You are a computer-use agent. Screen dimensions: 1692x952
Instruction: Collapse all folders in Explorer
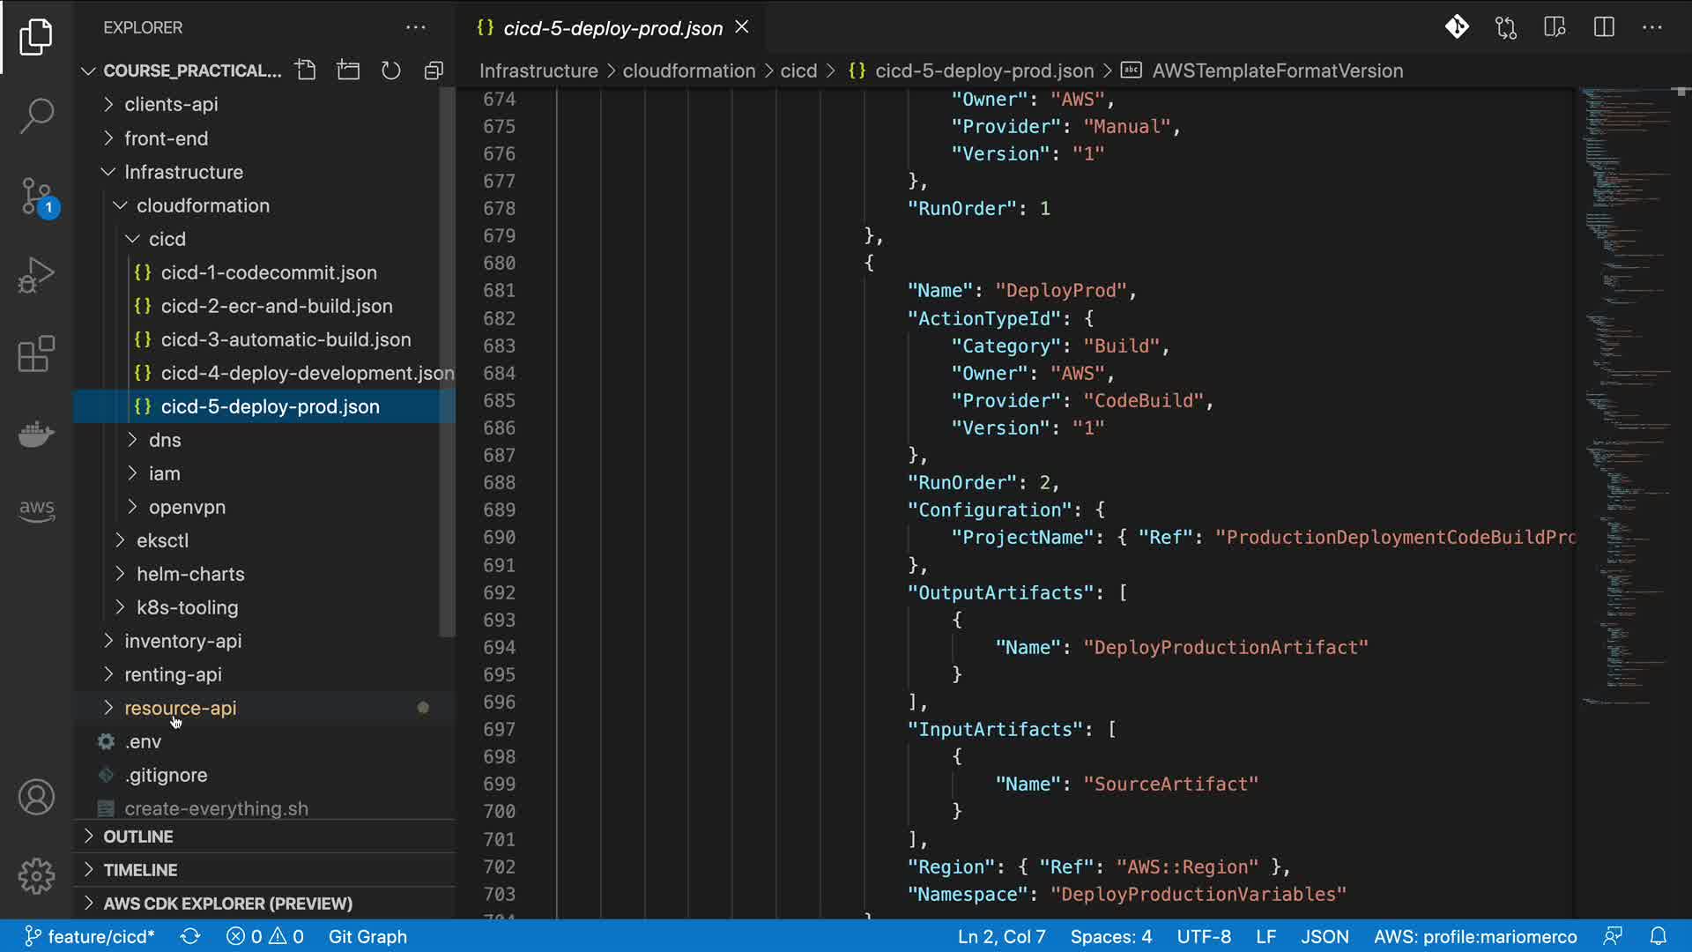433,71
